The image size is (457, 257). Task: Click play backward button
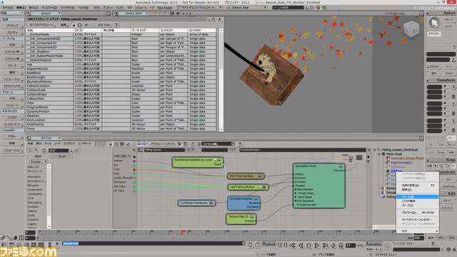[301, 246]
